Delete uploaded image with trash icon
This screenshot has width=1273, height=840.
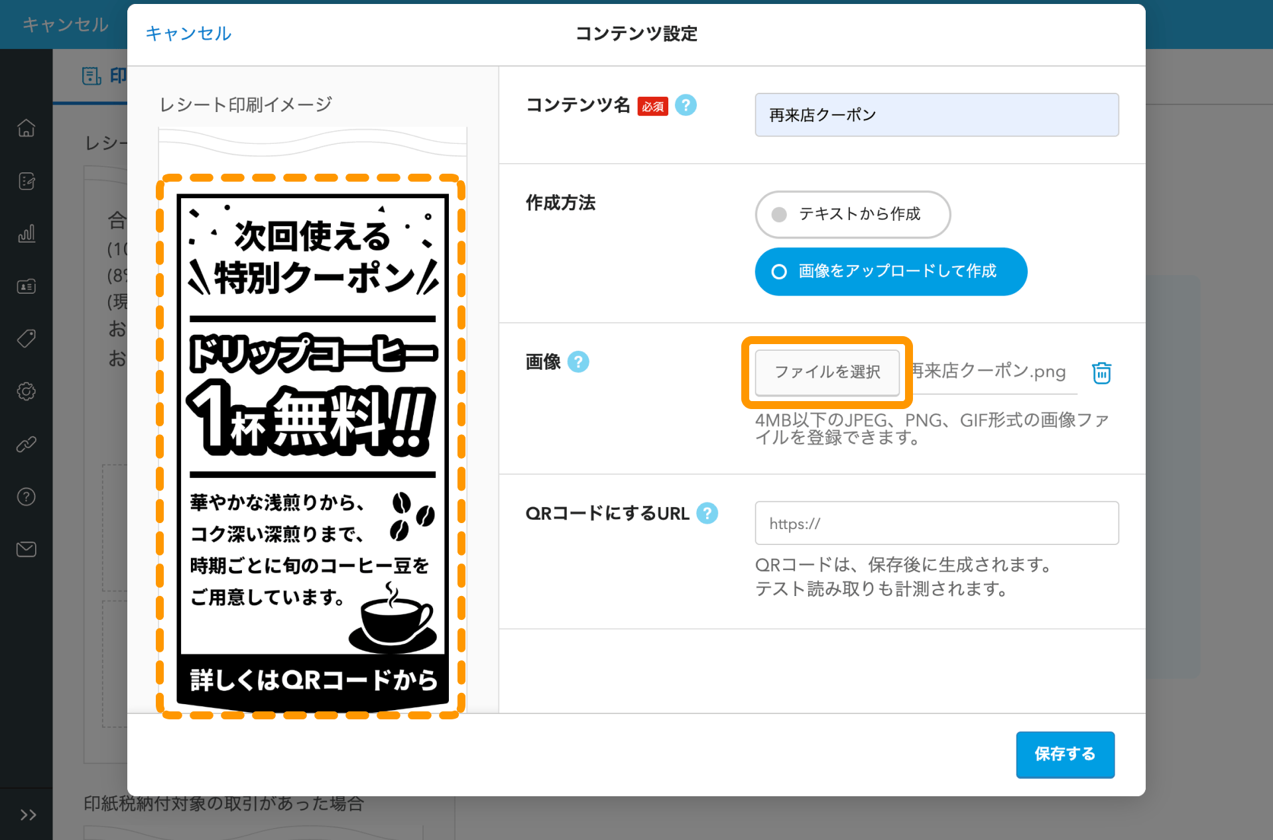tap(1101, 373)
